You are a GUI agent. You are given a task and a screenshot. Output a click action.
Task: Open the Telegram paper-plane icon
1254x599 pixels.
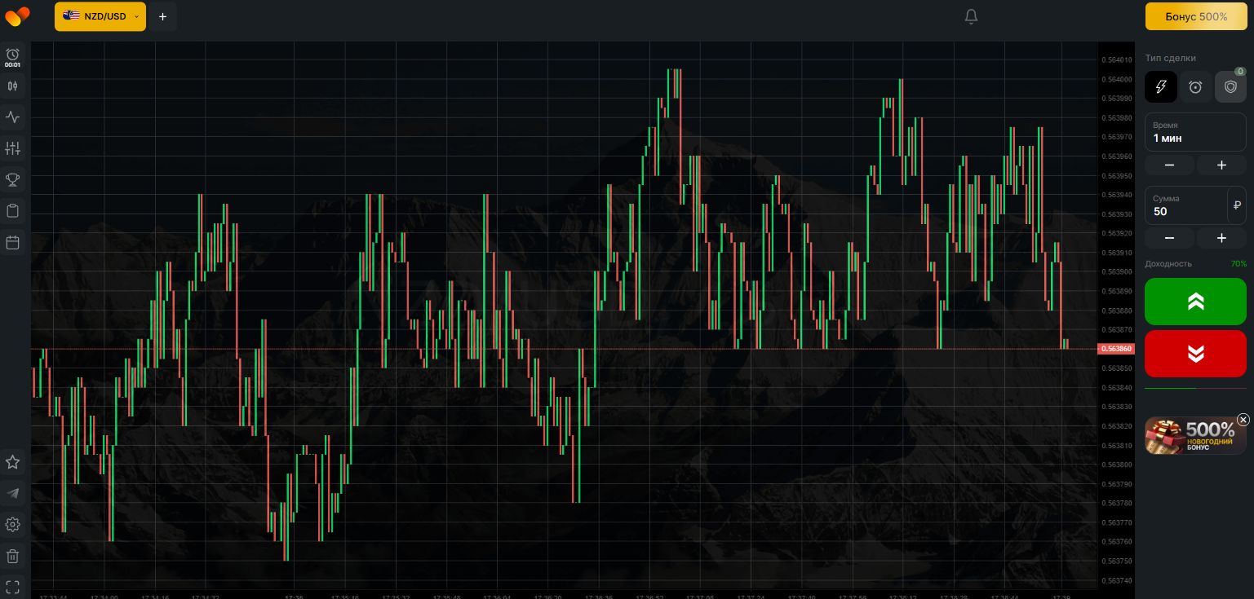12,493
